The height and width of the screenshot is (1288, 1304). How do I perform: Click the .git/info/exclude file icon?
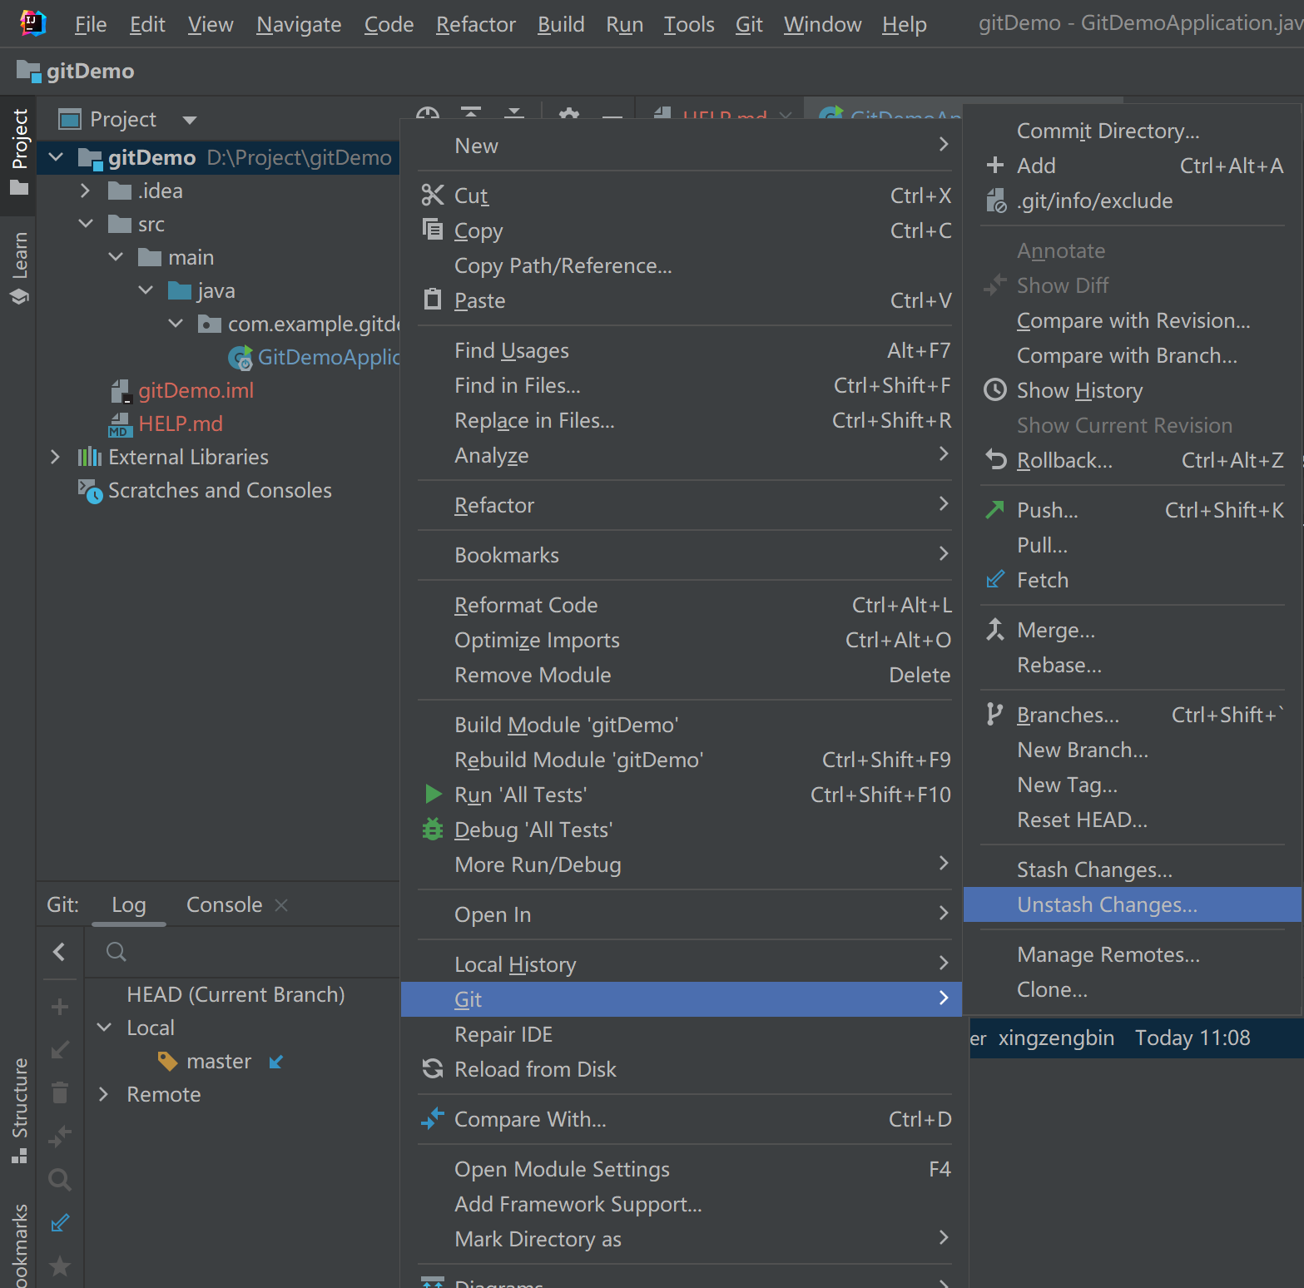(996, 201)
